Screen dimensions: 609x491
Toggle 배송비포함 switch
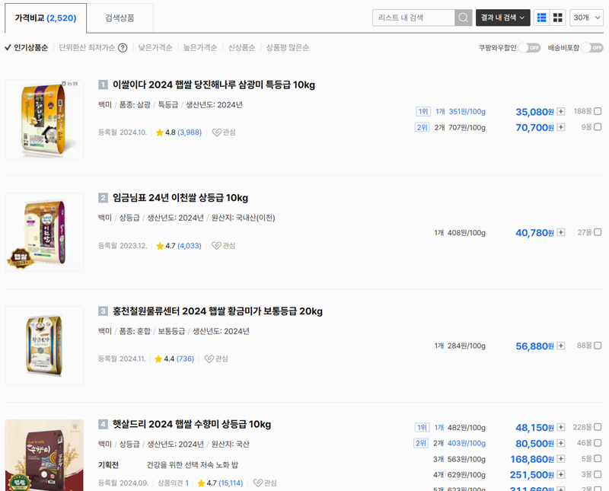(x=592, y=48)
